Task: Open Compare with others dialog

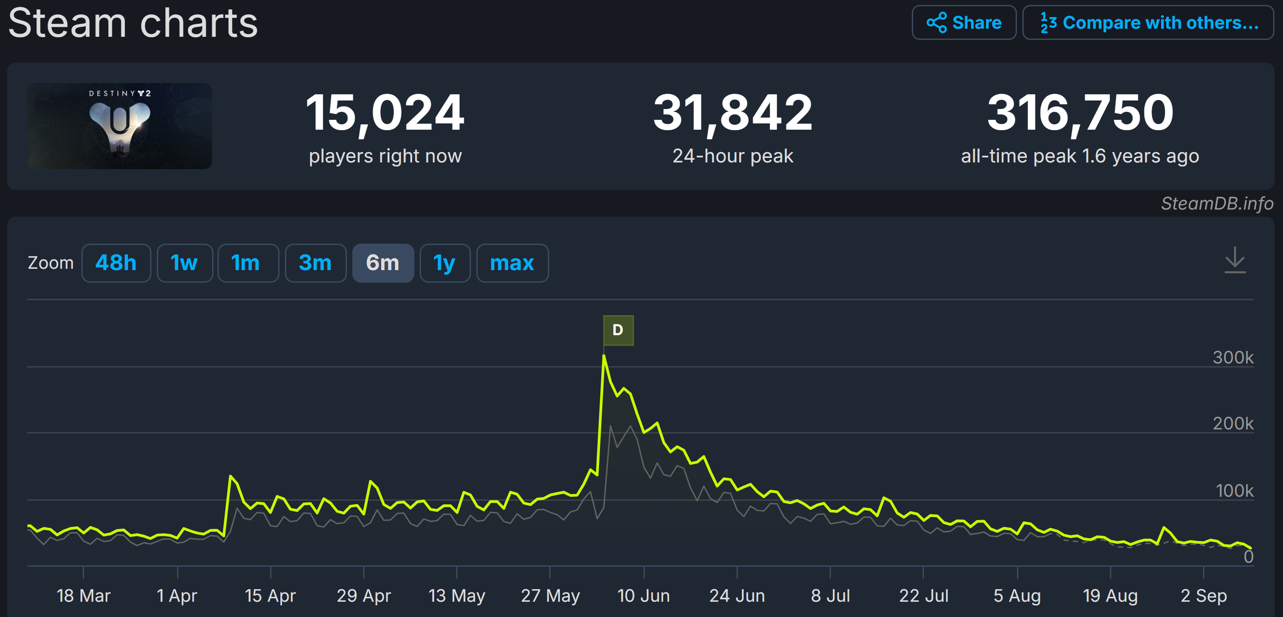Action: coord(1148,23)
